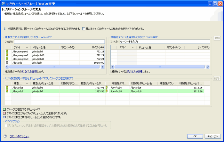This screenshot has width=224, height=142.
Task: Sort source list by ボリューム名 column
Action: (x=45, y=47)
